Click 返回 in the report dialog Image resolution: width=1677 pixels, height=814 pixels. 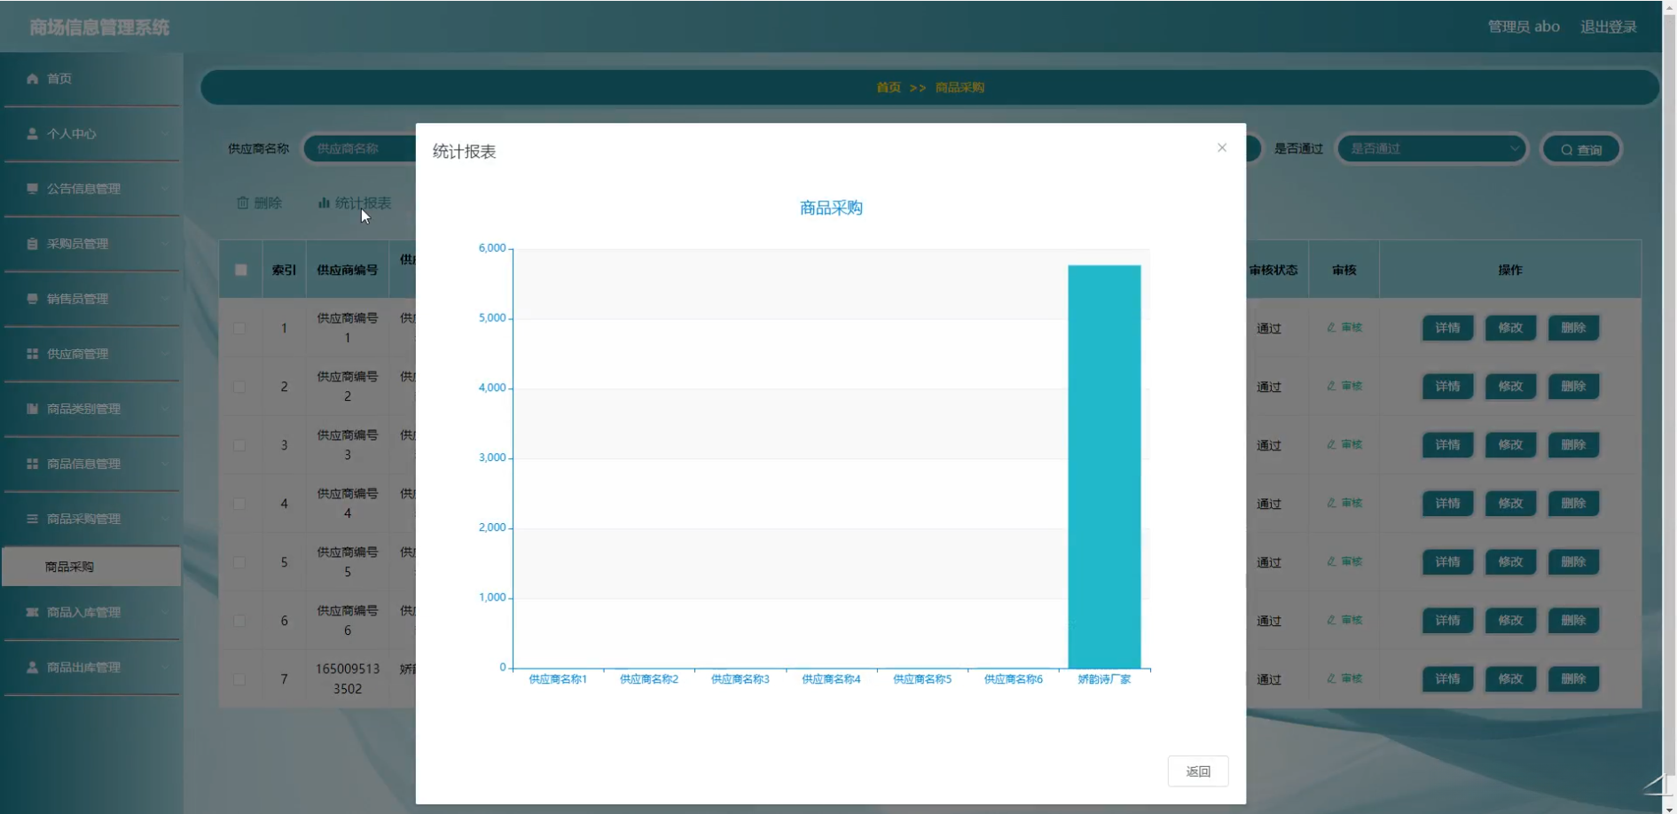(x=1198, y=771)
